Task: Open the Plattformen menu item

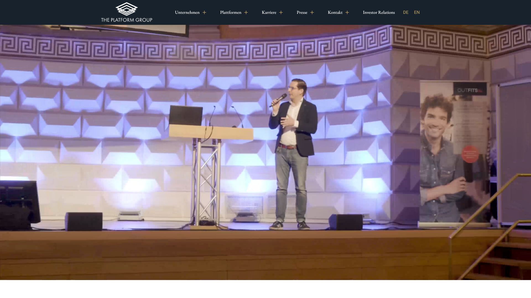Action: click(x=231, y=12)
